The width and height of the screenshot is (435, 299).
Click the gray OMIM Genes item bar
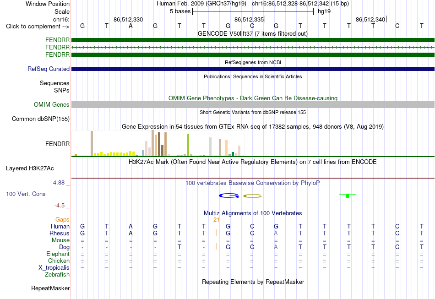coord(253,104)
